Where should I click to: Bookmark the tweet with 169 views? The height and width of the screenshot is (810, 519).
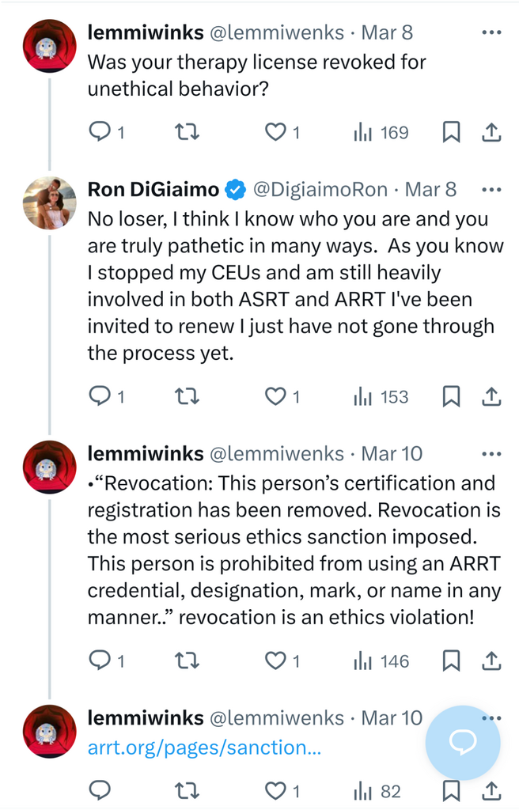coord(451,132)
